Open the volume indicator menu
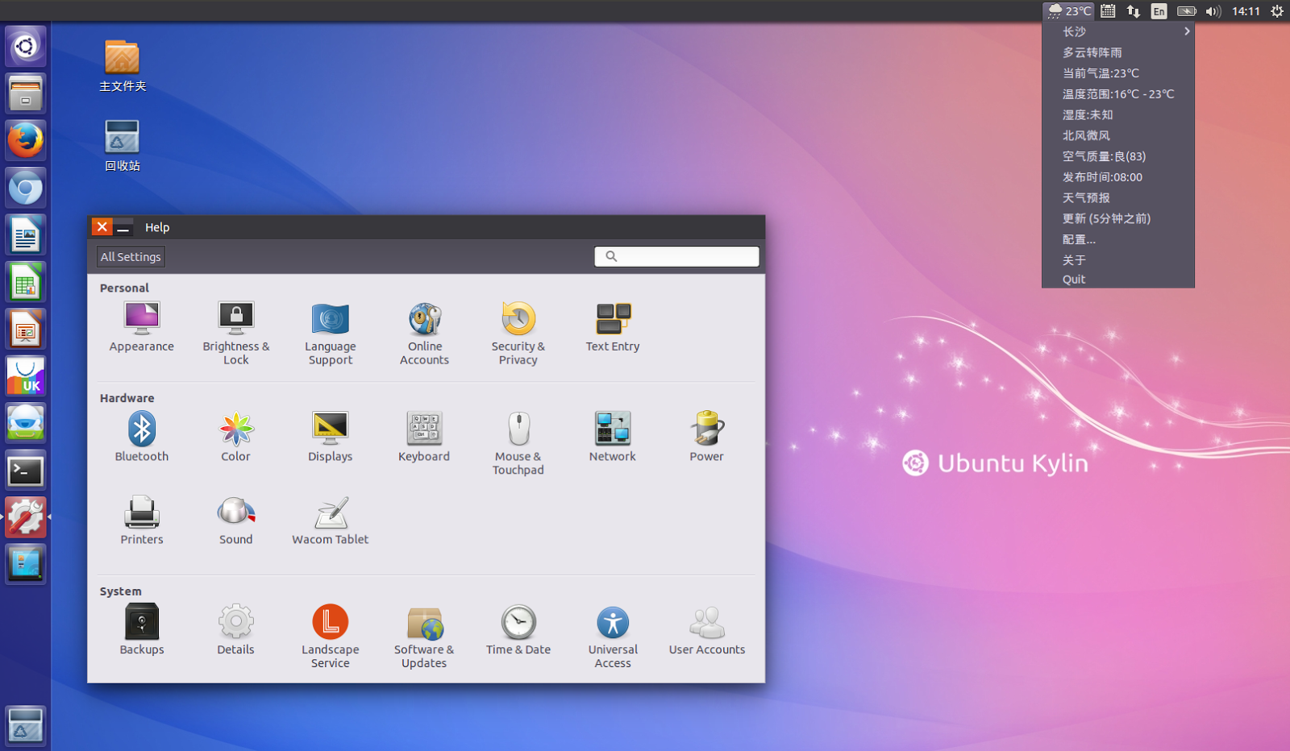The image size is (1290, 751). 1213,11
